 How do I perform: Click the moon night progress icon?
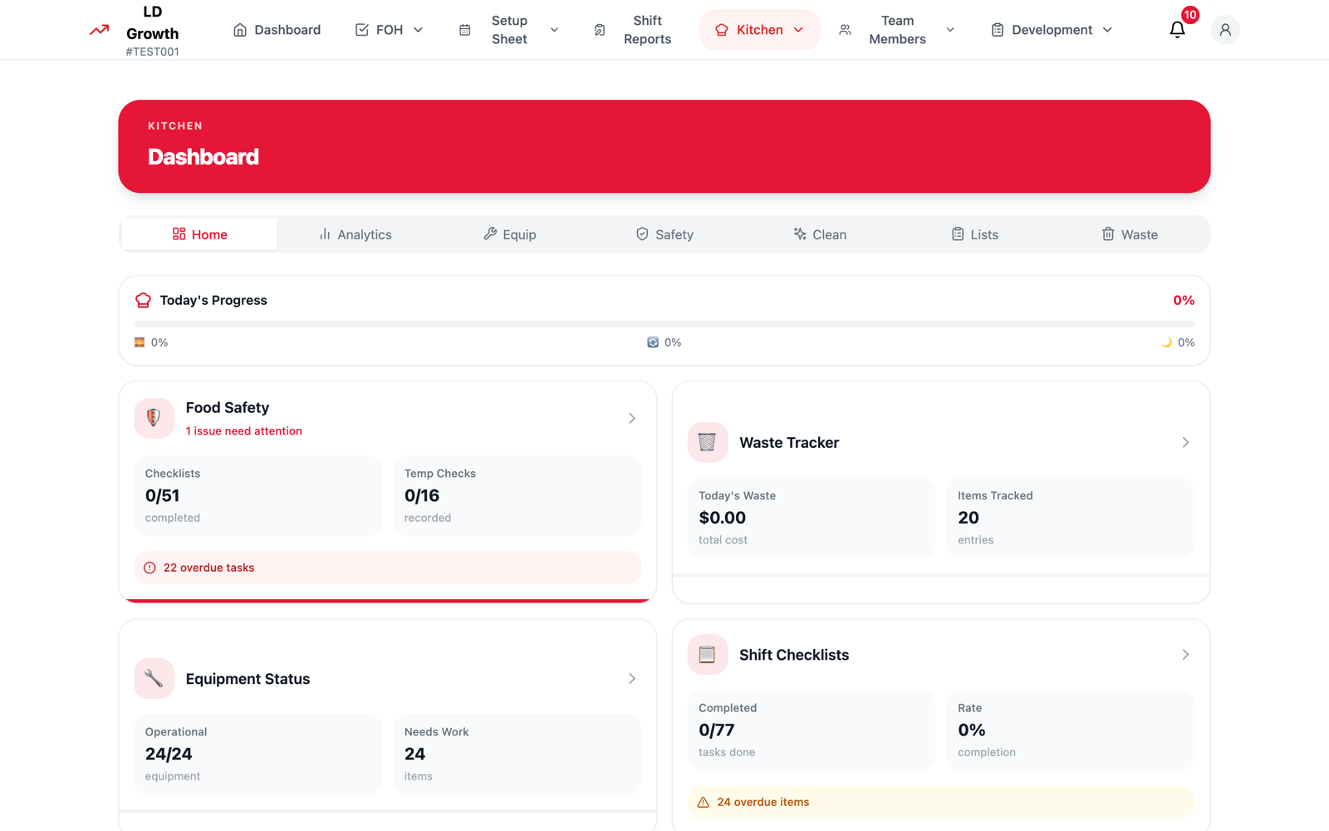[x=1166, y=342]
